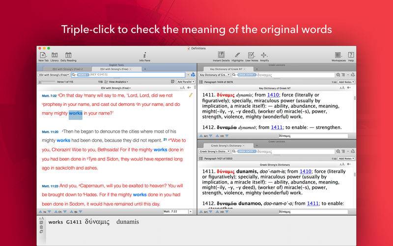Open the gear settings menu in the ESV pane

point(189,88)
